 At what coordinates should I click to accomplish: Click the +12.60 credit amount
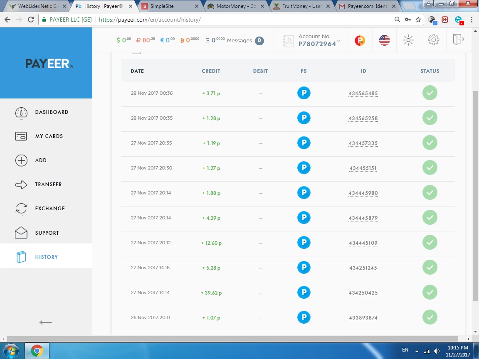point(211,243)
